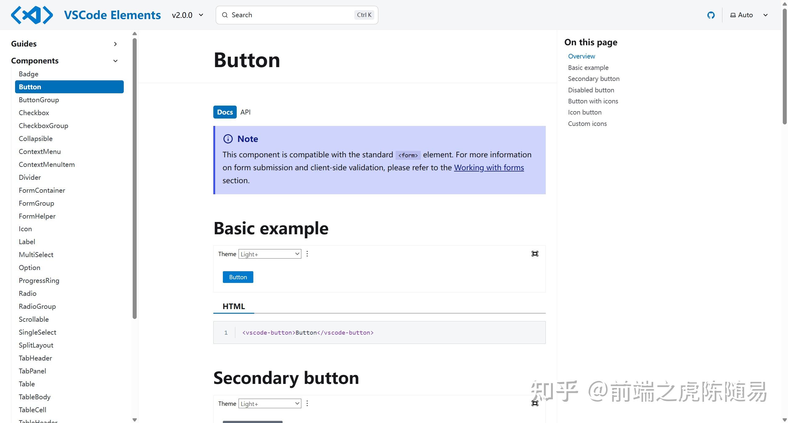This screenshot has height=423, width=788.
Task: Collapse the Components section in the sidebar
Action: (115, 61)
